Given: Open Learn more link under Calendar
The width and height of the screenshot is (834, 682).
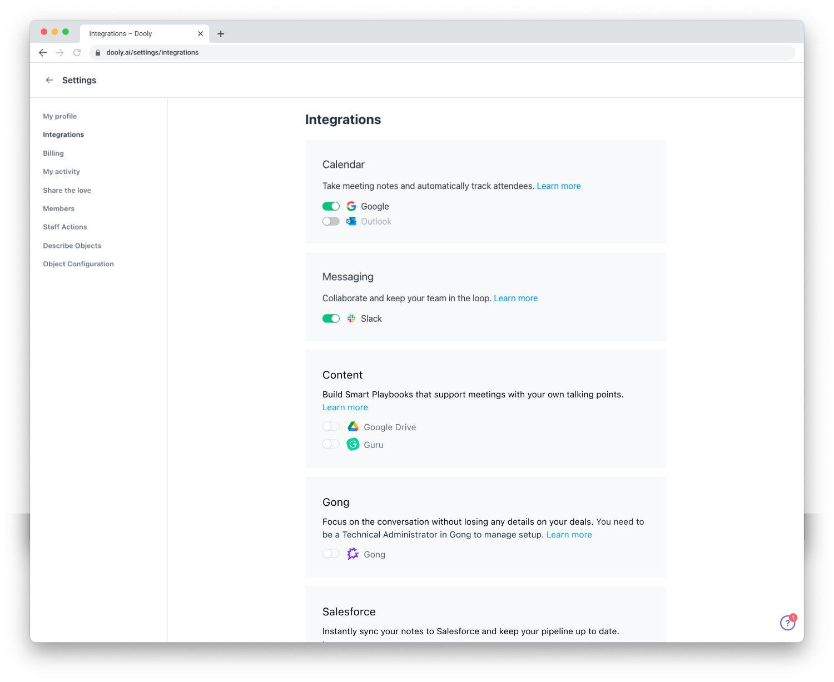Looking at the screenshot, I should (x=558, y=186).
